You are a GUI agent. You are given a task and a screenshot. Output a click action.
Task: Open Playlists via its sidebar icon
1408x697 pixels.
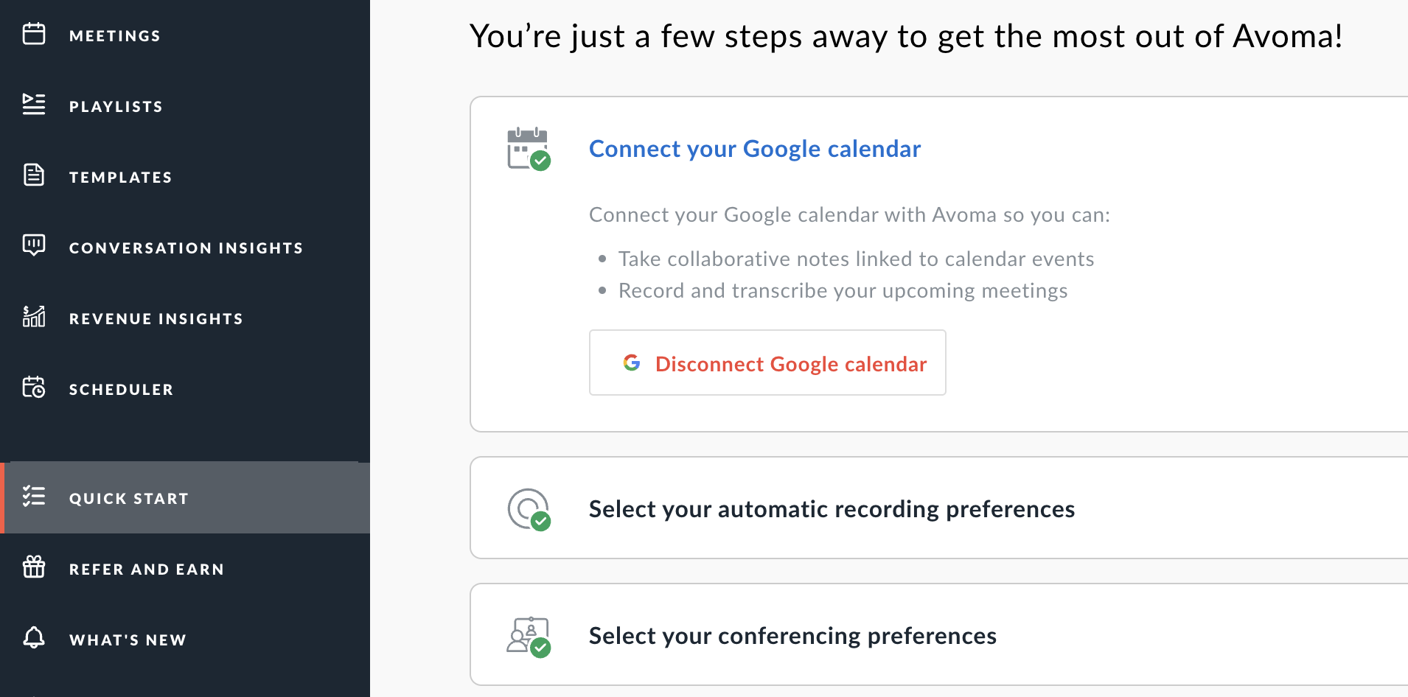pyautogui.click(x=34, y=105)
